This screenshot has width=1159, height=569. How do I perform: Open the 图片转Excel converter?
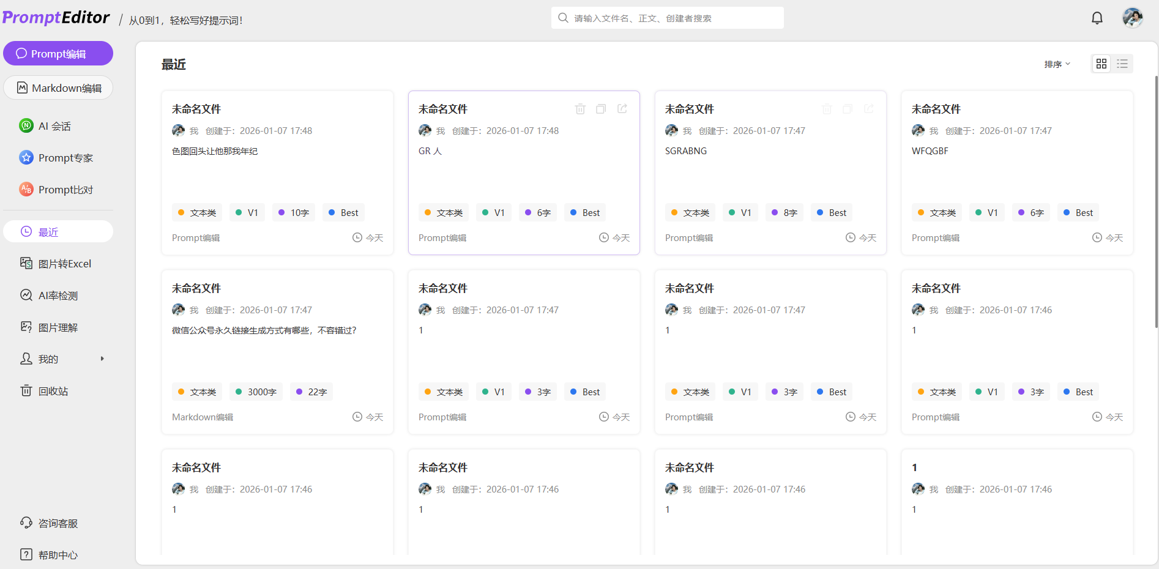[x=64, y=263]
